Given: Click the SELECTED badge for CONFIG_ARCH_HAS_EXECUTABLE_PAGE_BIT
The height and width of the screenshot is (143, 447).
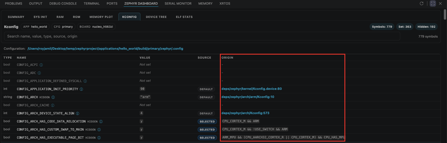Looking at the screenshot, I should pyautogui.click(x=207, y=138).
